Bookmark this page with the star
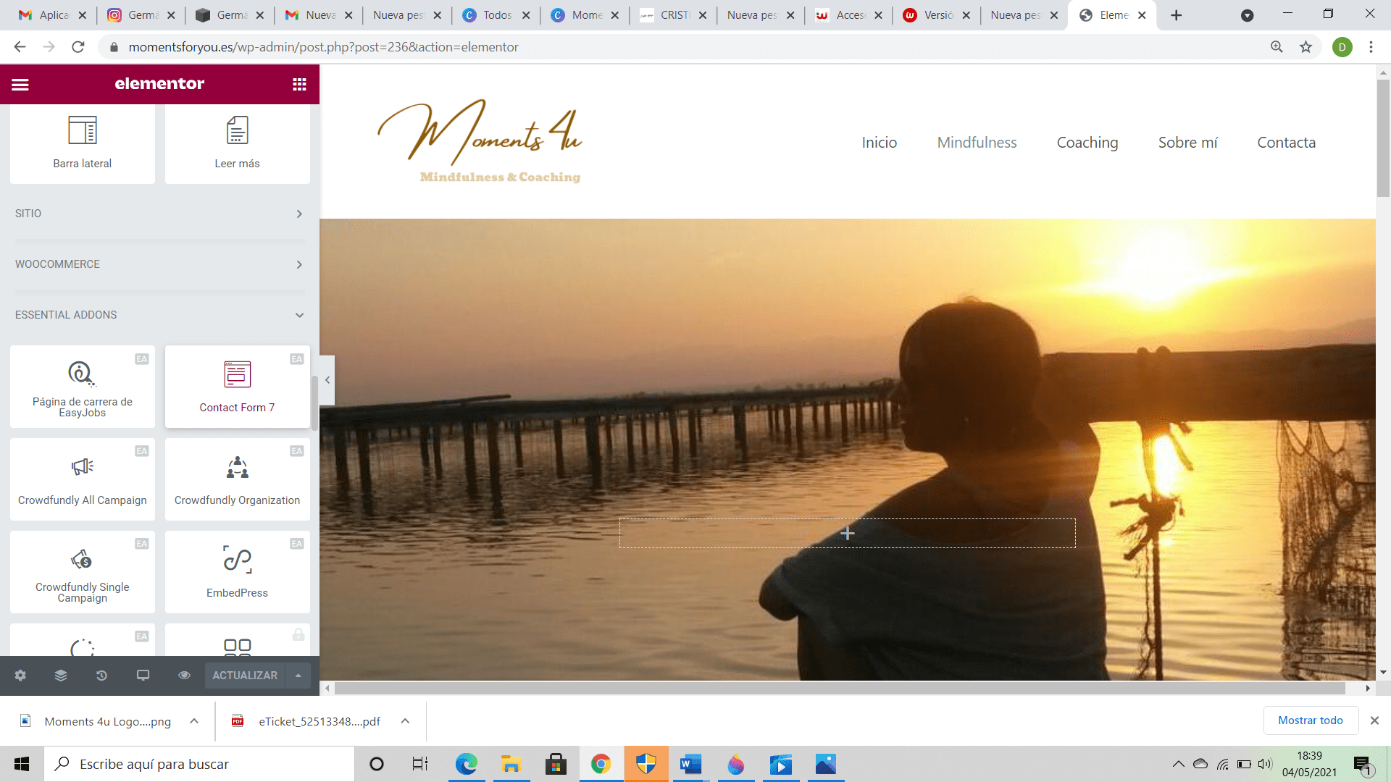Image resolution: width=1391 pixels, height=782 pixels. (x=1306, y=47)
